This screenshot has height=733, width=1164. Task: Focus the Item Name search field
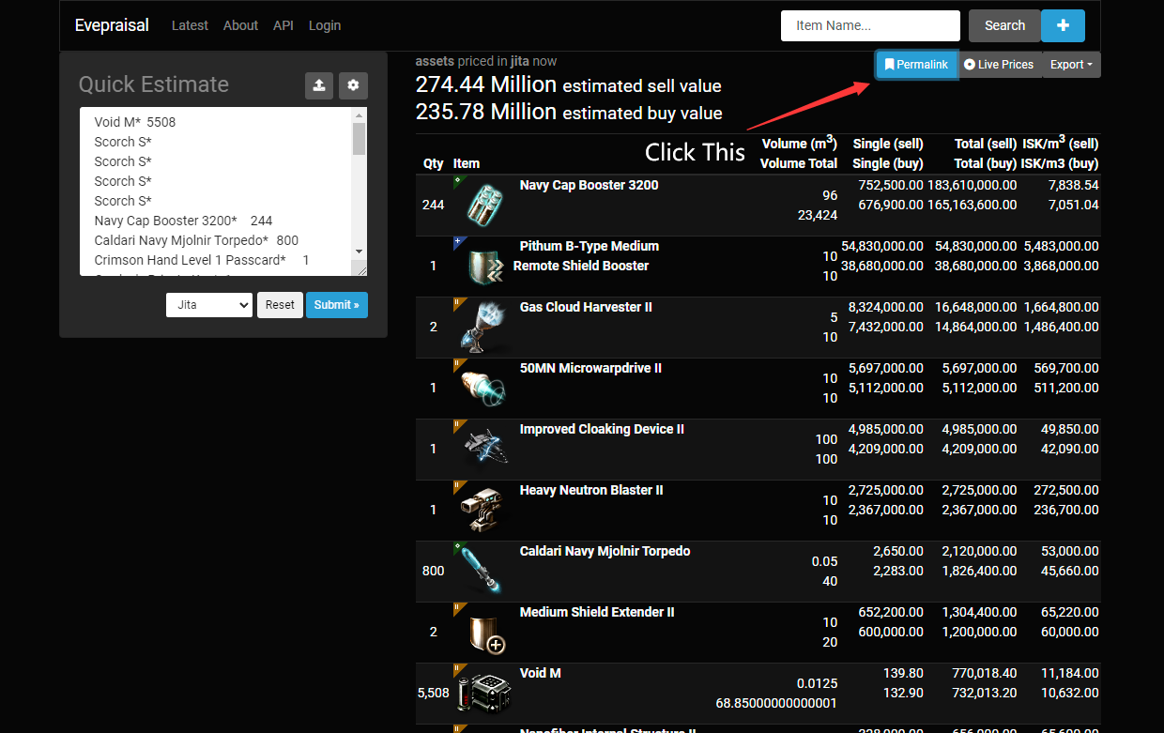point(869,25)
